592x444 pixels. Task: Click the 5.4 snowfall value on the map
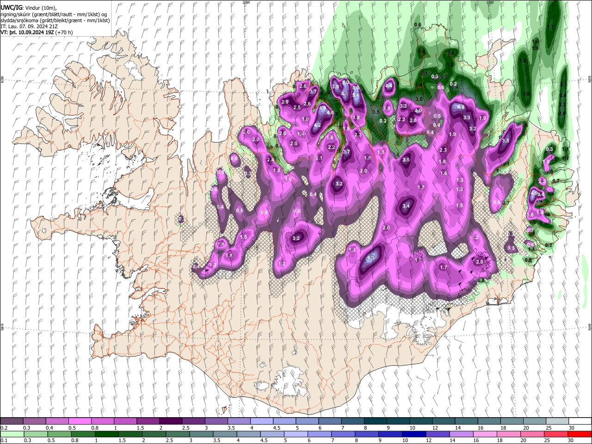pos(356,95)
